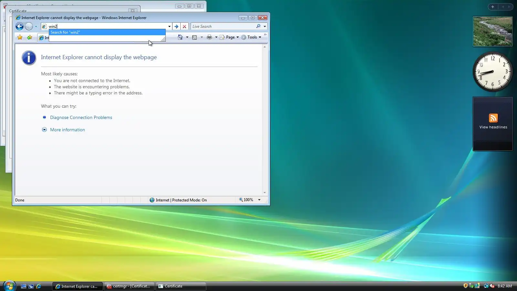
Task: Switch to the Internet Explorer taskbar button
Action: tap(78, 286)
